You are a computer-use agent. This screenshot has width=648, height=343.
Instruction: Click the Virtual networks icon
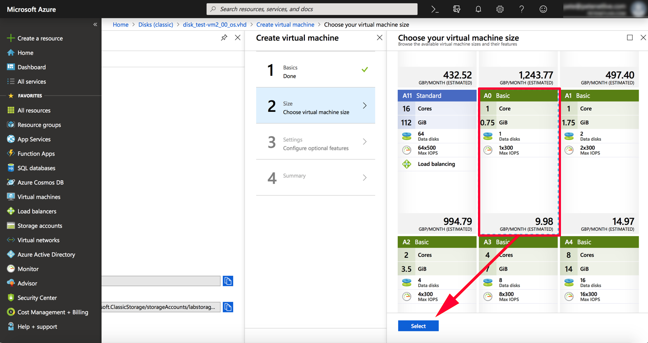11,240
